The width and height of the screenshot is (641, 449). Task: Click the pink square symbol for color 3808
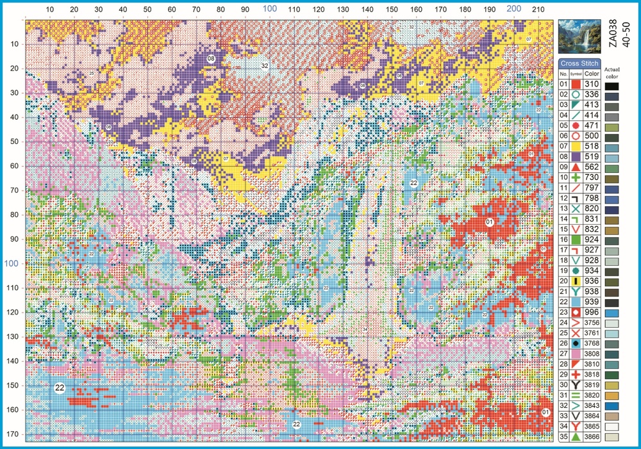(x=576, y=354)
